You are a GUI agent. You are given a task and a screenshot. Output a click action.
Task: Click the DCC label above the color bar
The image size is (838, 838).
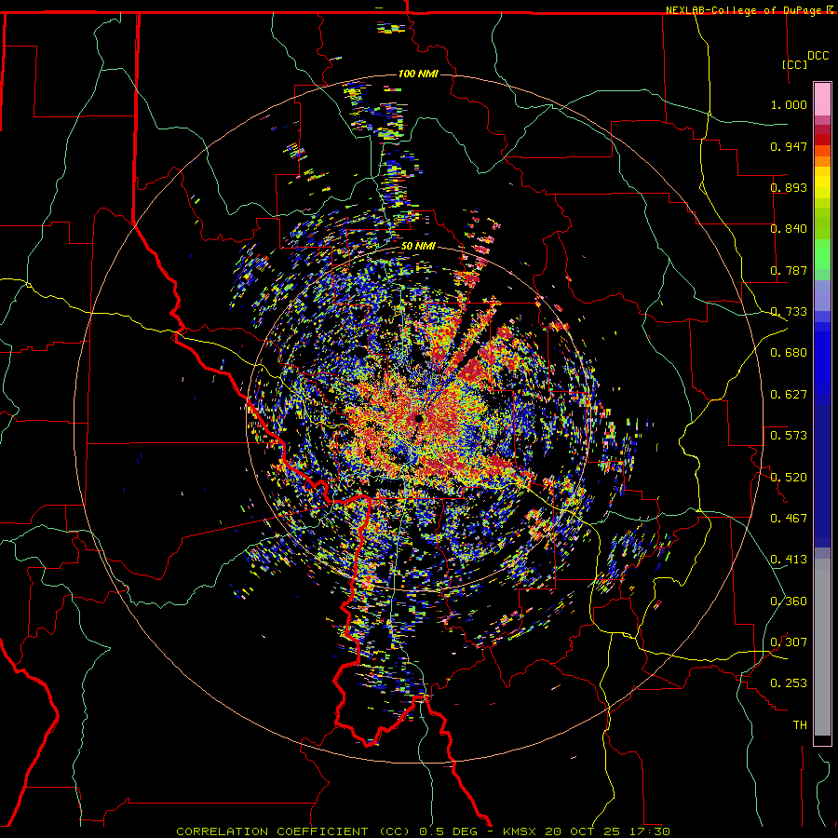coord(818,56)
